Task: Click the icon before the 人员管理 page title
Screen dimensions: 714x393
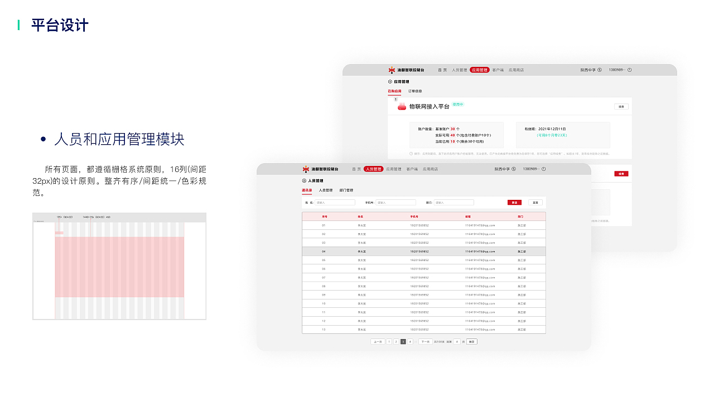Action: pos(304,181)
